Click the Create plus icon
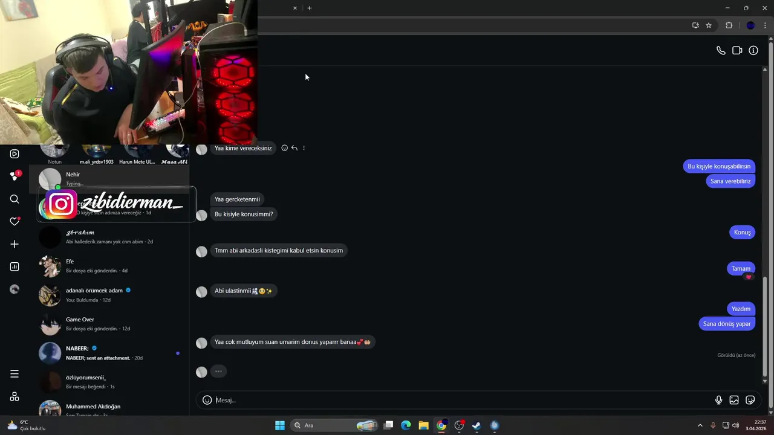Image resolution: width=774 pixels, height=435 pixels. click(15, 244)
